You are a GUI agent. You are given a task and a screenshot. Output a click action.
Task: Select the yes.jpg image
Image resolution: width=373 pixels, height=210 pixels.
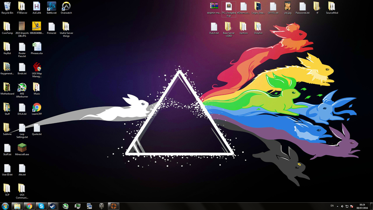coord(288,8)
